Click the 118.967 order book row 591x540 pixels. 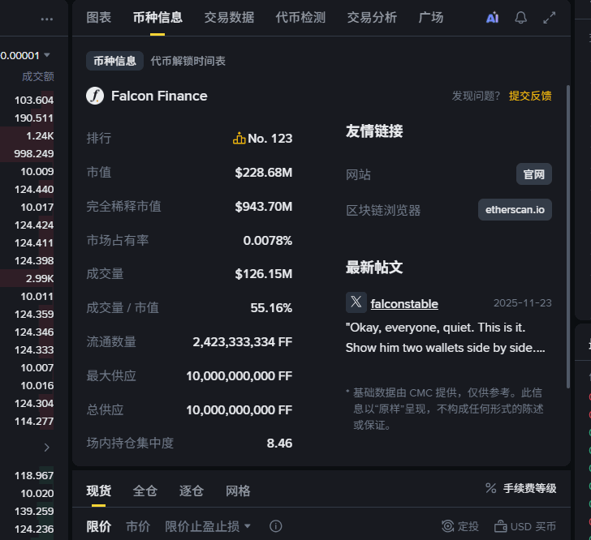27,475
